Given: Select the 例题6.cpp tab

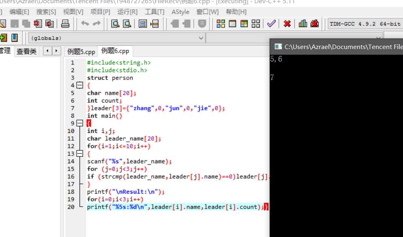Looking at the screenshot, I should (115, 51).
